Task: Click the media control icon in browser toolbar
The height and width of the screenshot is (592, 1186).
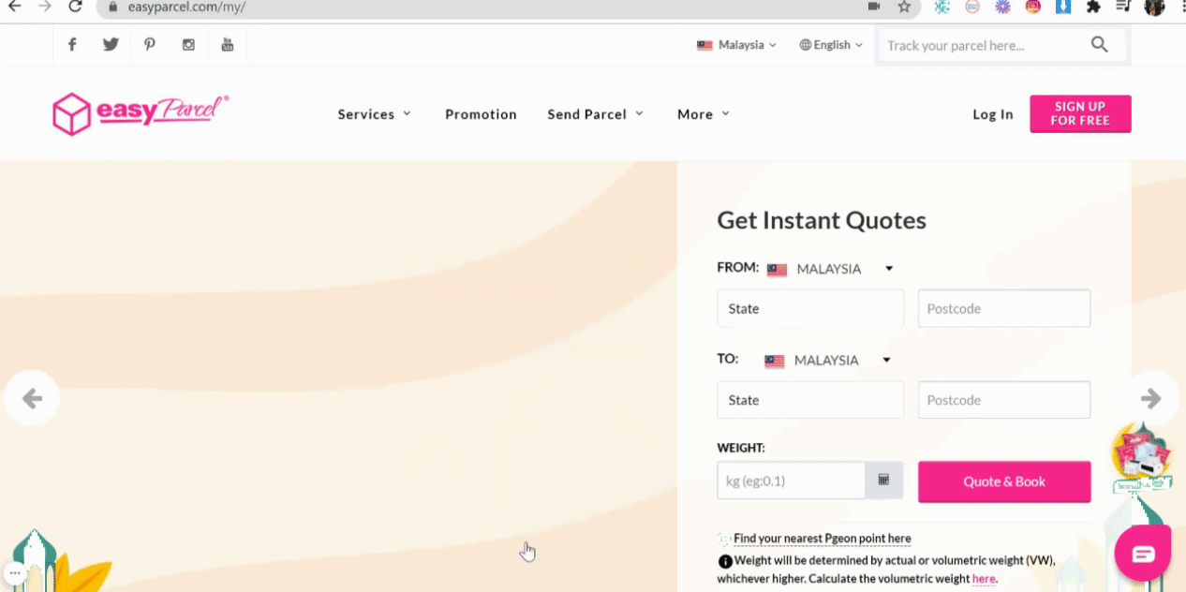Action: (1124, 7)
